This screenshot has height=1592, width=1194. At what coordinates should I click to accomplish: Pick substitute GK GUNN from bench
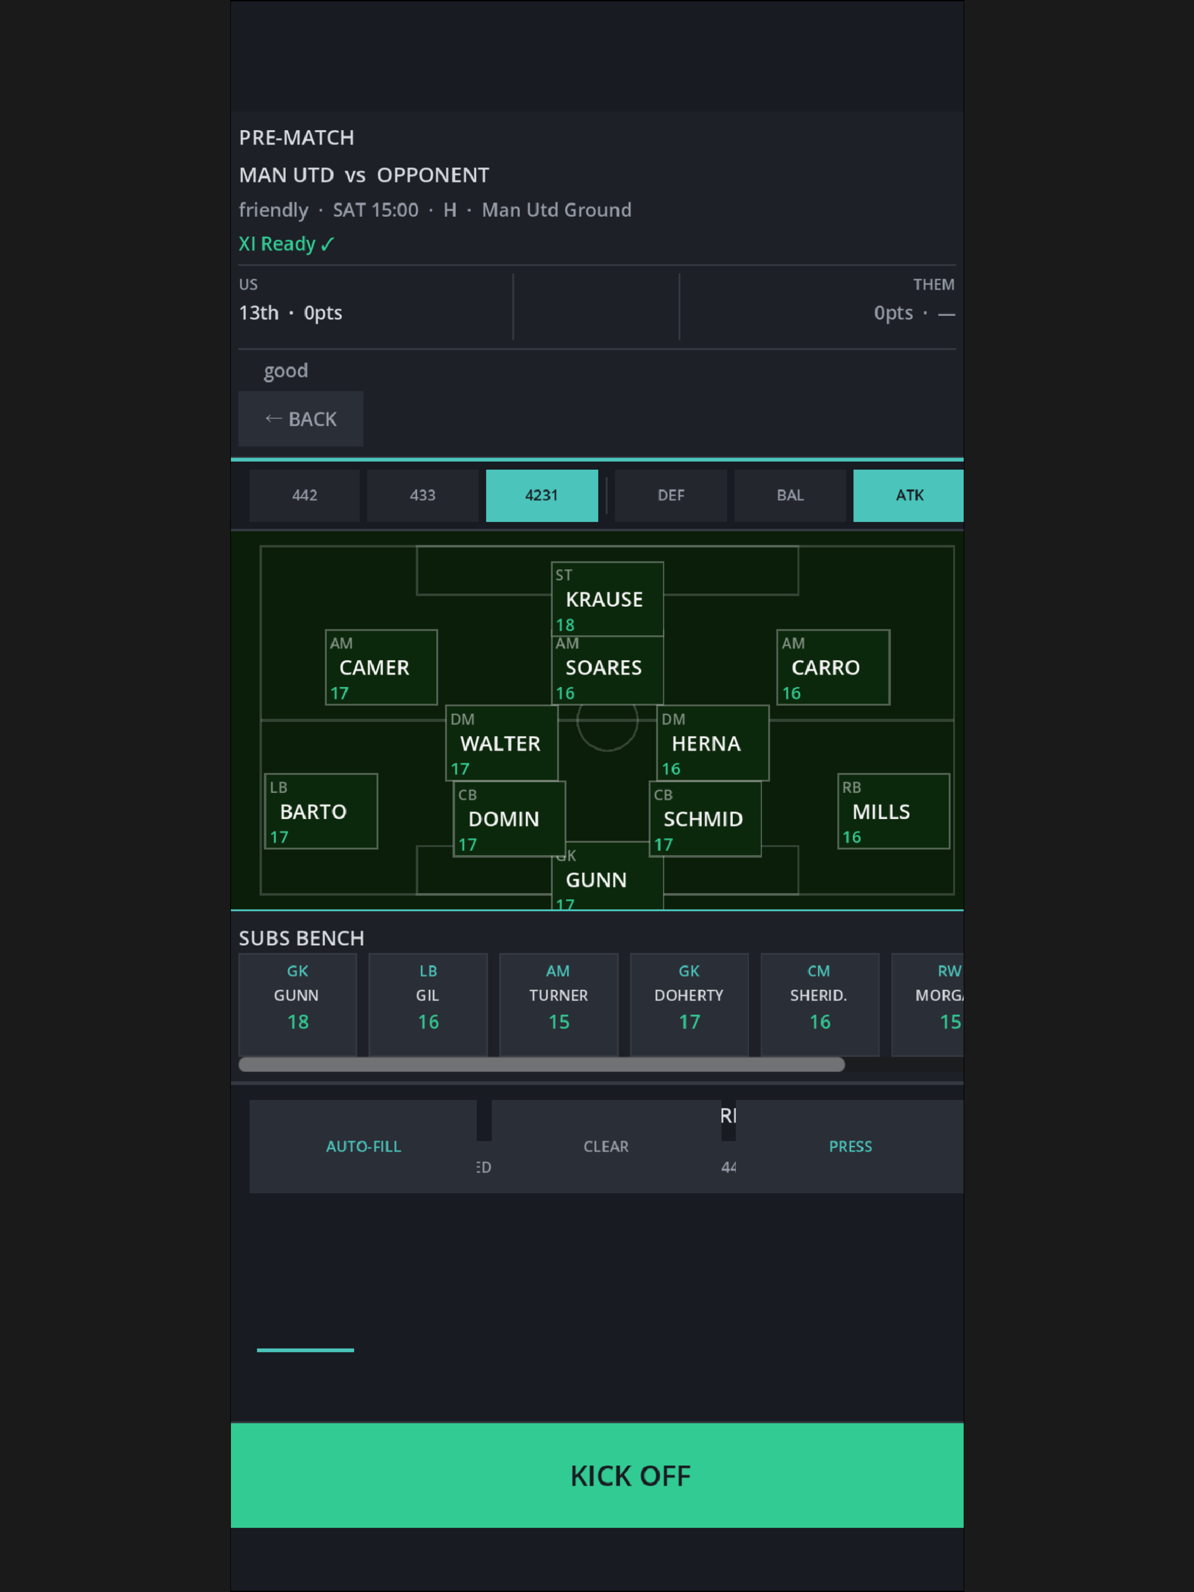tap(298, 1005)
